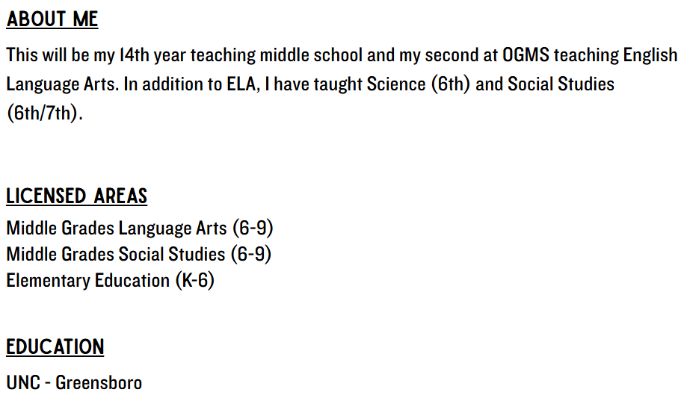Image resolution: width=684 pixels, height=407 pixels.
Task: Click the EDUCATION heading
Action: click(55, 347)
